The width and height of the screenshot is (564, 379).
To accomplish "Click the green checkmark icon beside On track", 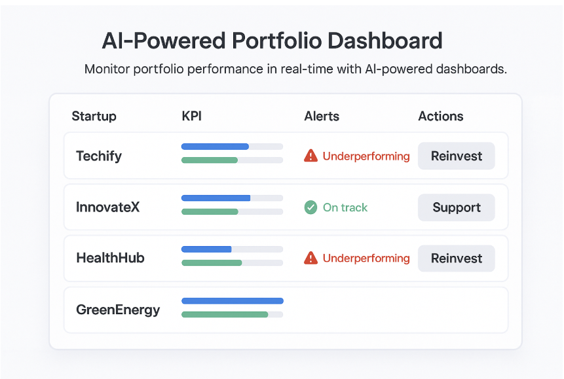I will coord(310,208).
